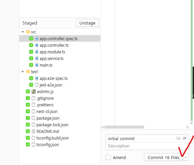Select package-lock.json file name
This screenshot has height=165, width=194.
tap(52, 125)
